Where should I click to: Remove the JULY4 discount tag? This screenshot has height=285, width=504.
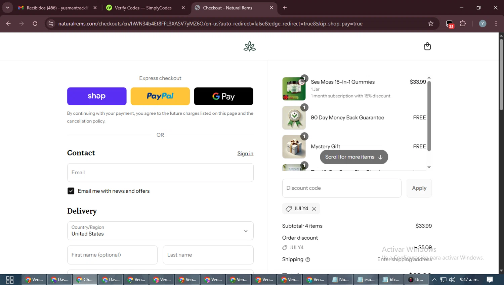pos(314,209)
